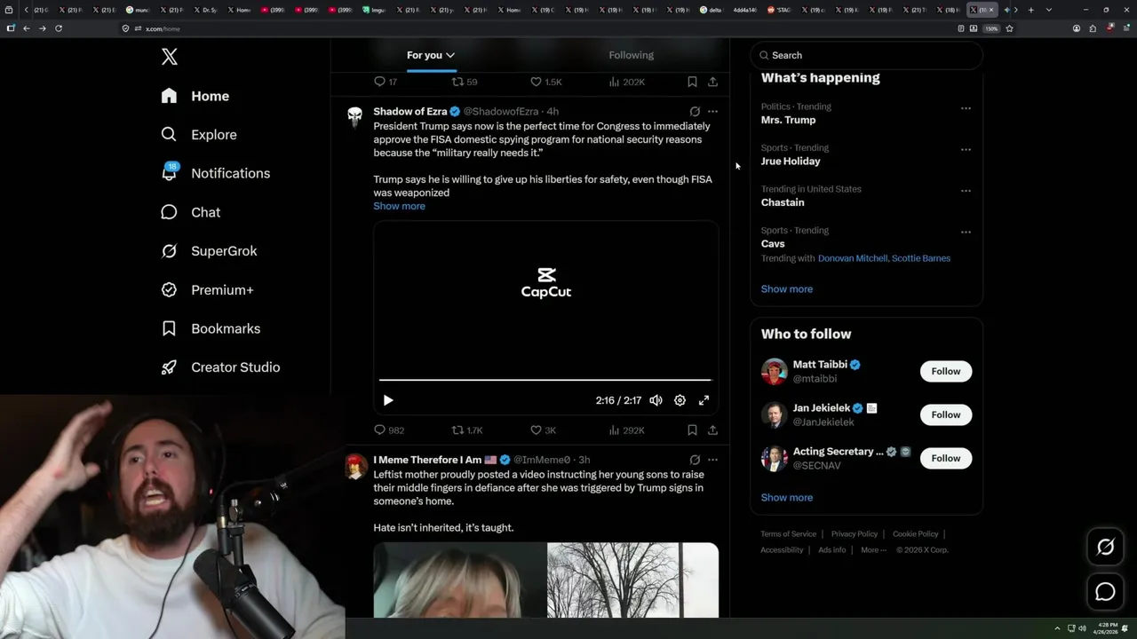
Task: Open more options on Shadow of Ezra post
Action: (712, 112)
